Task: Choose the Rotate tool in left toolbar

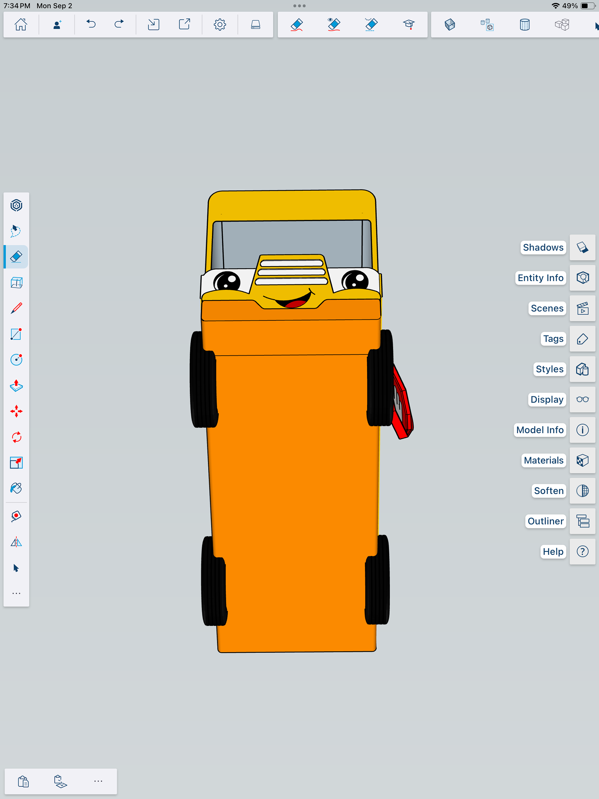Action: coord(16,437)
